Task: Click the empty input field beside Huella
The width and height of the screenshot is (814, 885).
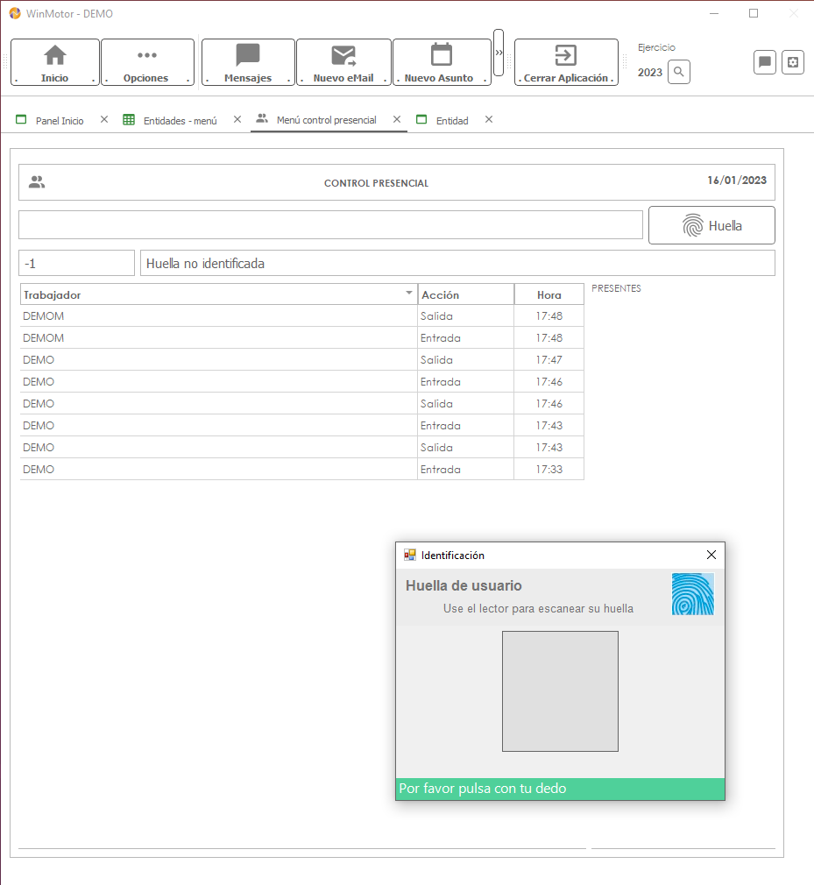Action: [x=330, y=224]
